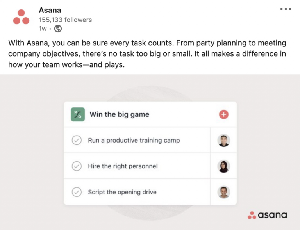Toggle Script the opening drive checkmark
This screenshot has width=300, height=230.
tap(77, 192)
